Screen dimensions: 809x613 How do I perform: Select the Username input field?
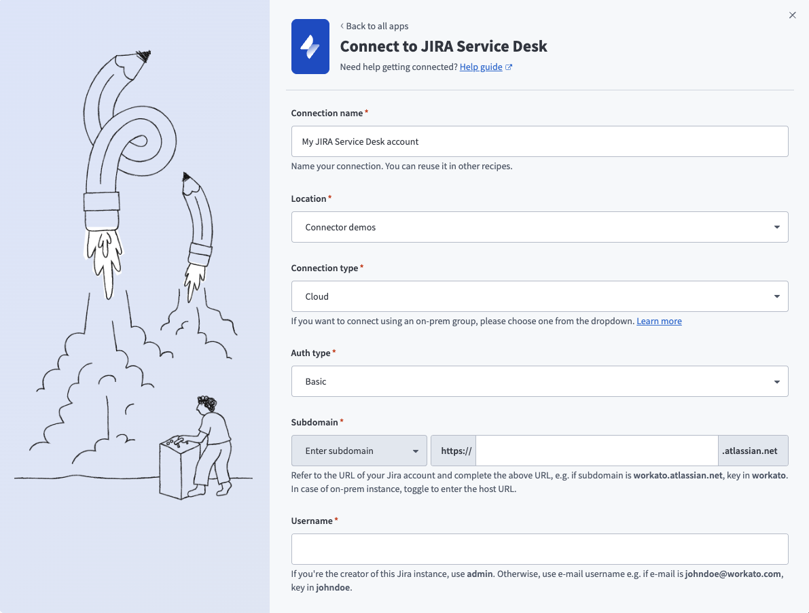[x=539, y=549]
